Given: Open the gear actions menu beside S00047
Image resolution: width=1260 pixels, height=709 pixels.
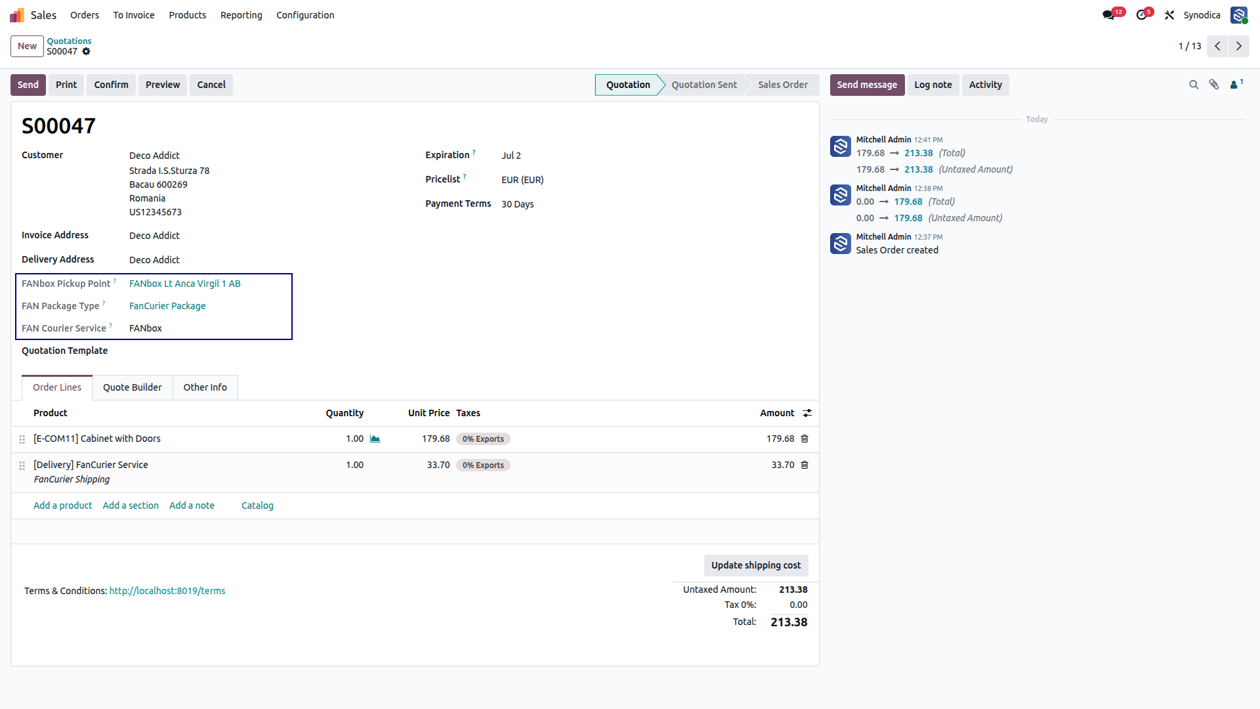Looking at the screenshot, I should [x=86, y=51].
